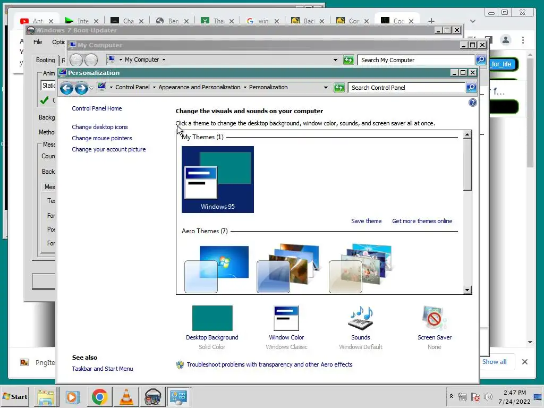Refresh the Personalization address bar
This screenshot has width=544, height=408.
coord(338,88)
